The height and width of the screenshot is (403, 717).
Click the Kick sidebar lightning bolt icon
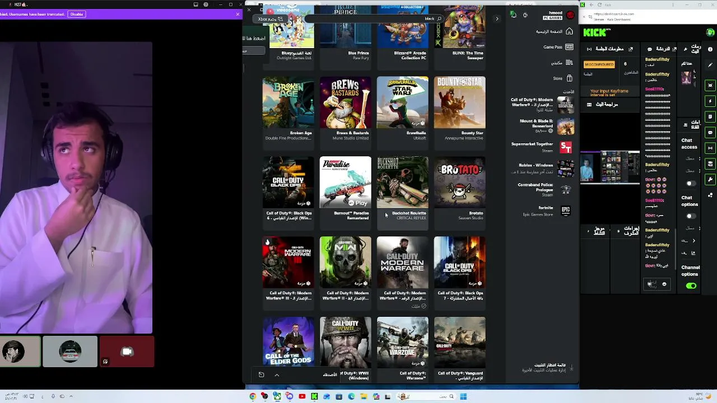click(710, 101)
